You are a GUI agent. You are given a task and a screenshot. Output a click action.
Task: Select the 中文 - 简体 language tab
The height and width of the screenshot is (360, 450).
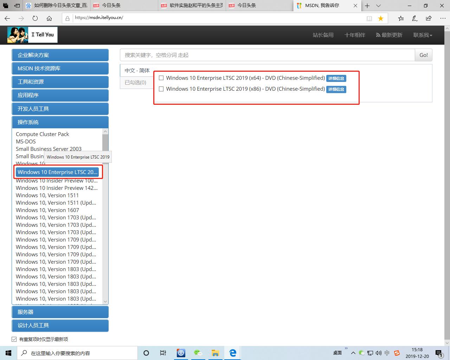pos(137,70)
